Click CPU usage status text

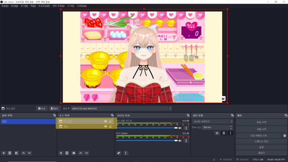coord(258,159)
